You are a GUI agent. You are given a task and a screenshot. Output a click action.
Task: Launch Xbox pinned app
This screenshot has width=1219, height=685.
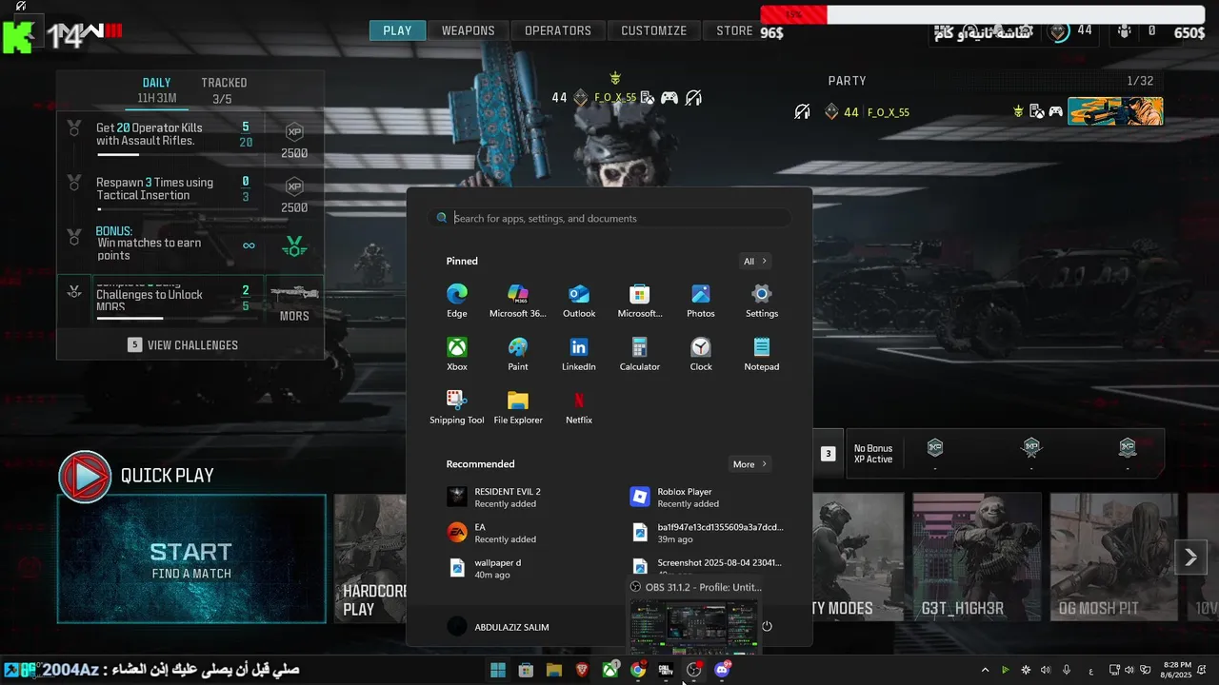[x=457, y=354]
